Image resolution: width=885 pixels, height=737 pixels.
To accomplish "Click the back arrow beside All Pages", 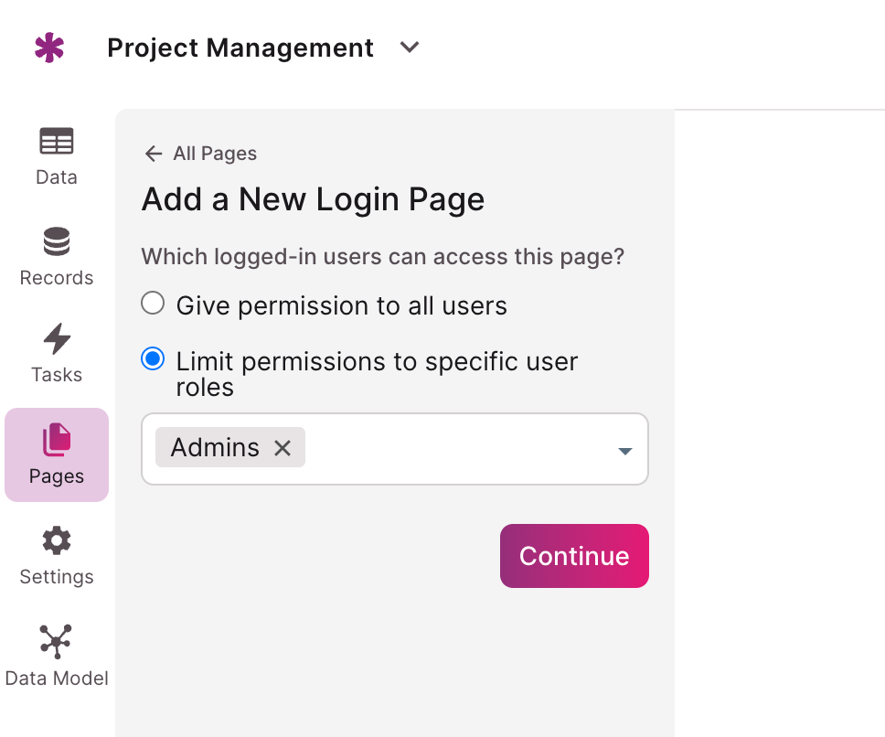I will click(x=154, y=154).
